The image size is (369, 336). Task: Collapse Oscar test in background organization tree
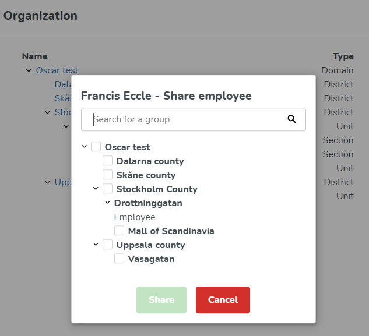click(29, 70)
